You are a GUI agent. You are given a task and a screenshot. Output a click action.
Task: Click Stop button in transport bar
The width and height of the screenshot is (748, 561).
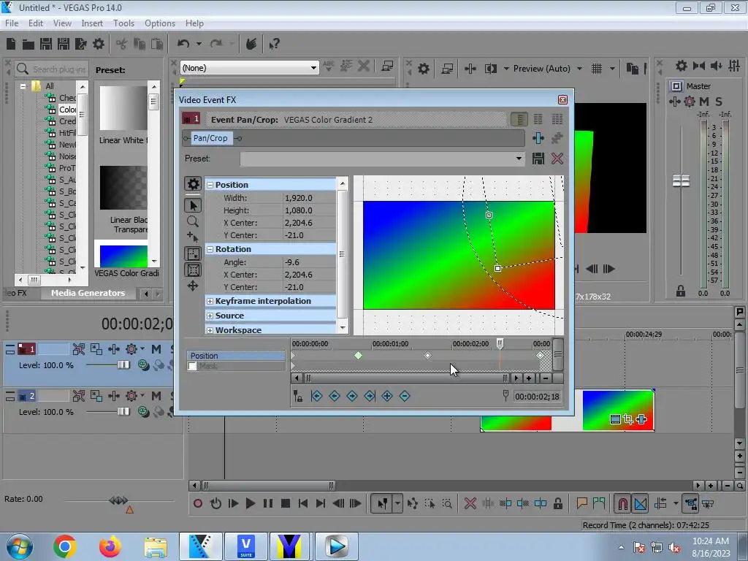coord(286,503)
